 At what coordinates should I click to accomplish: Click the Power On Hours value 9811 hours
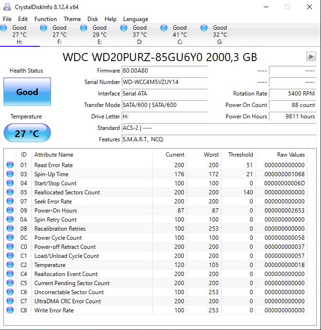tap(293, 117)
